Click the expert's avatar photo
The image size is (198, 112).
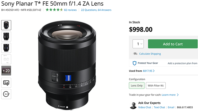pyautogui.click(x=133, y=105)
